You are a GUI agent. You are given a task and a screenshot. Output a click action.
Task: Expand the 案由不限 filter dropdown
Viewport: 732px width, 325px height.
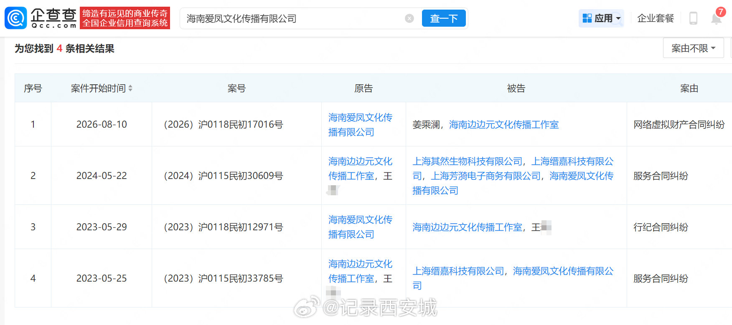point(694,48)
